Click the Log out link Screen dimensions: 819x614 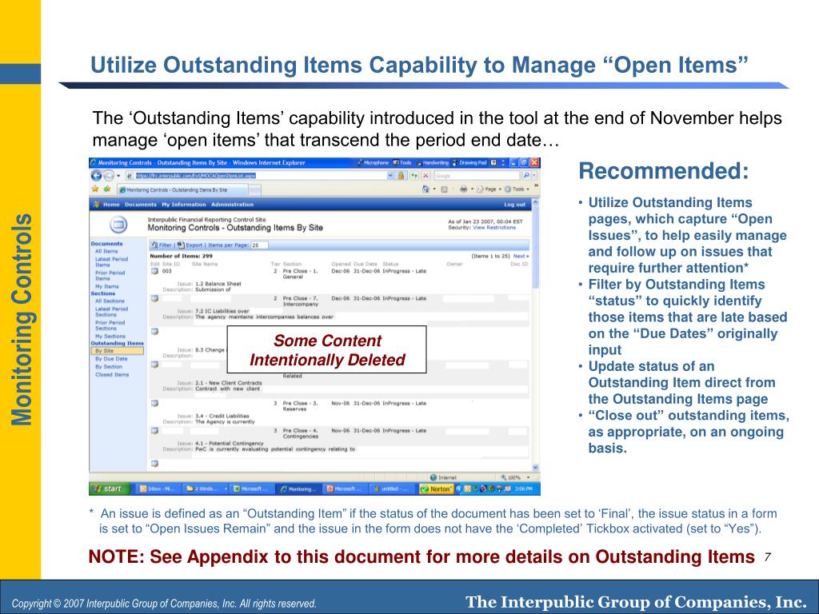click(x=514, y=205)
